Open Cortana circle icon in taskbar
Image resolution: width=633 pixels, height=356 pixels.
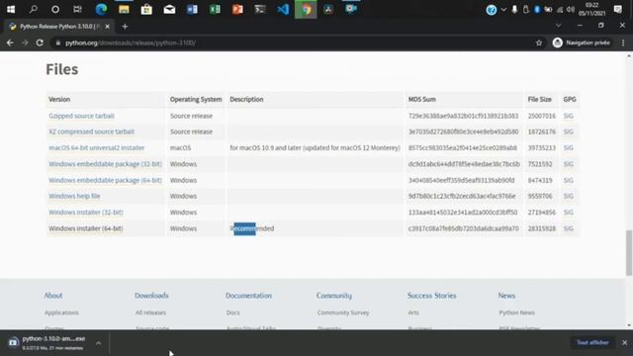tap(55, 9)
